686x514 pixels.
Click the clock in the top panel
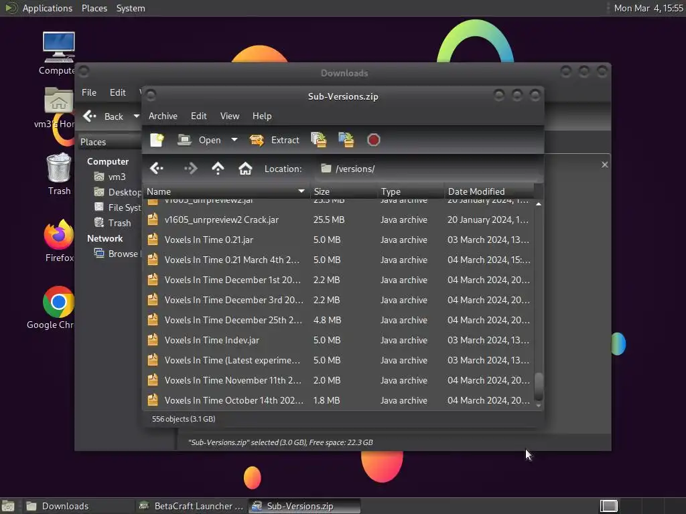tap(648, 8)
